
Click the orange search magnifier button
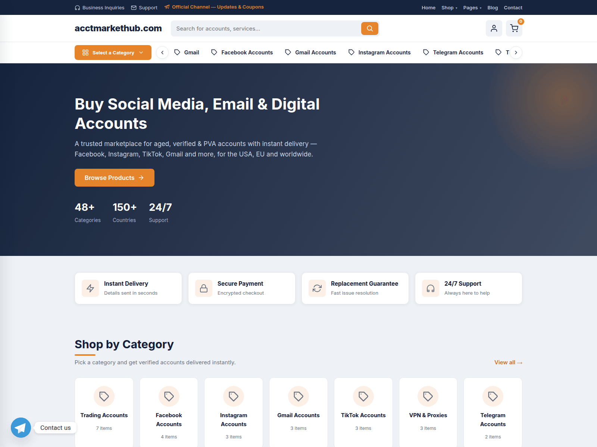coord(370,28)
